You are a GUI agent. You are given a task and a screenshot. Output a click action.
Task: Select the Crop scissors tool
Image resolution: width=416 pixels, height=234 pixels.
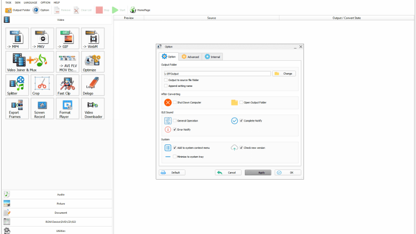pos(42,85)
